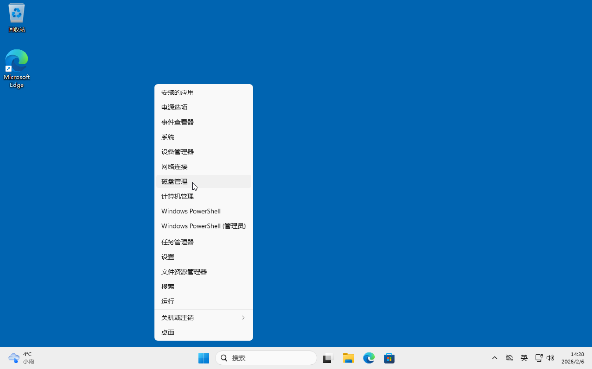Open the weather widget showing 4°C
This screenshot has height=369, width=592.
(x=21, y=358)
